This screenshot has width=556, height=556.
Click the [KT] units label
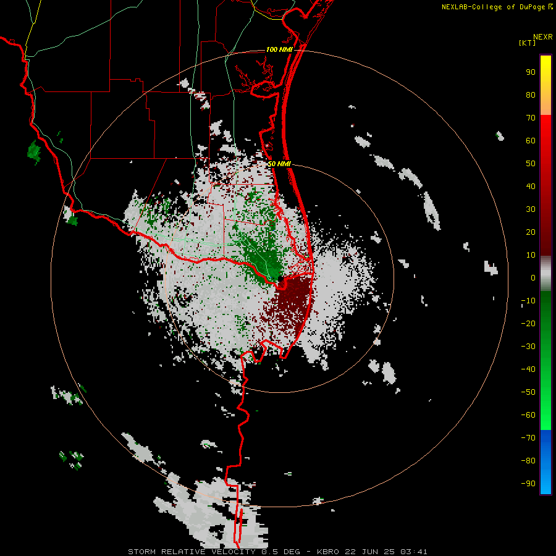[528, 43]
